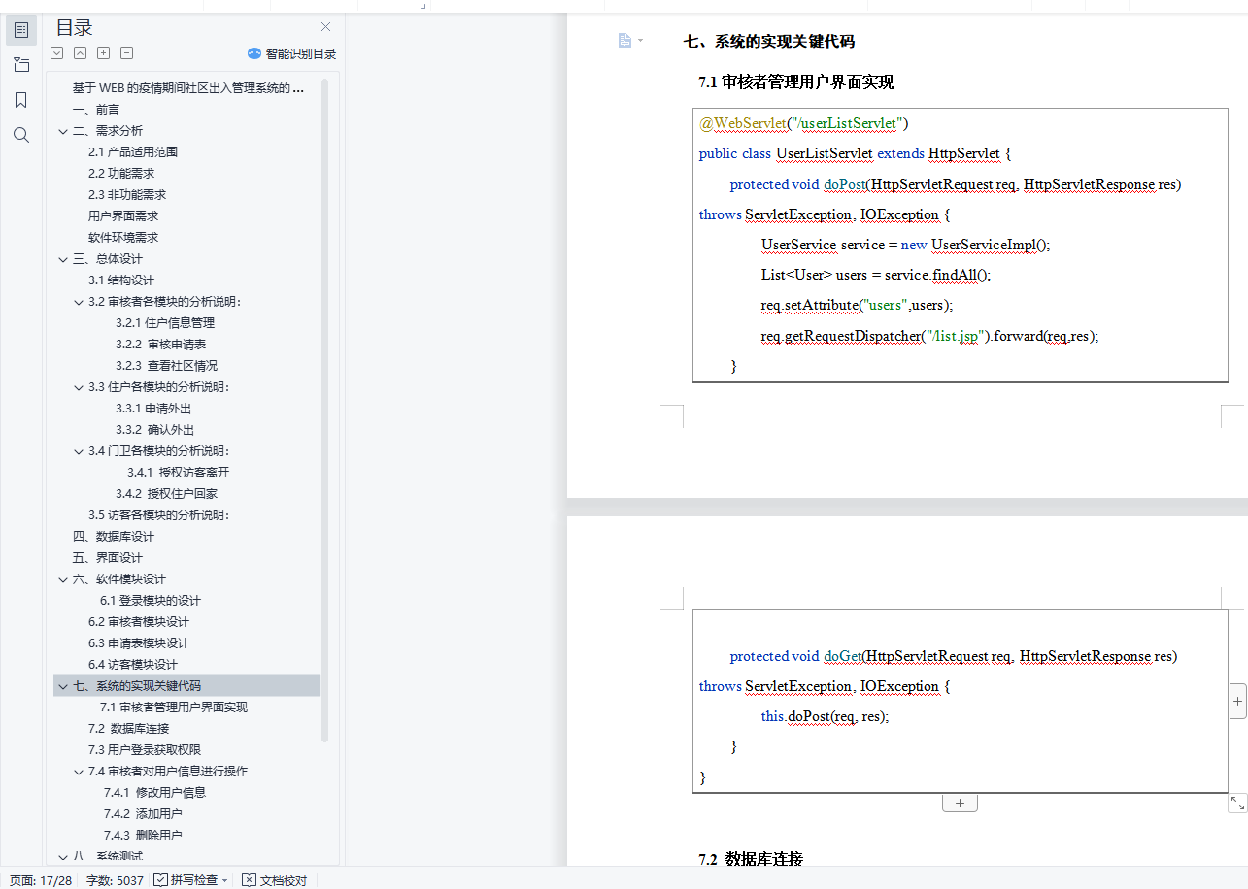
Task: Open the search magnifier in sidebar
Action: point(21,135)
